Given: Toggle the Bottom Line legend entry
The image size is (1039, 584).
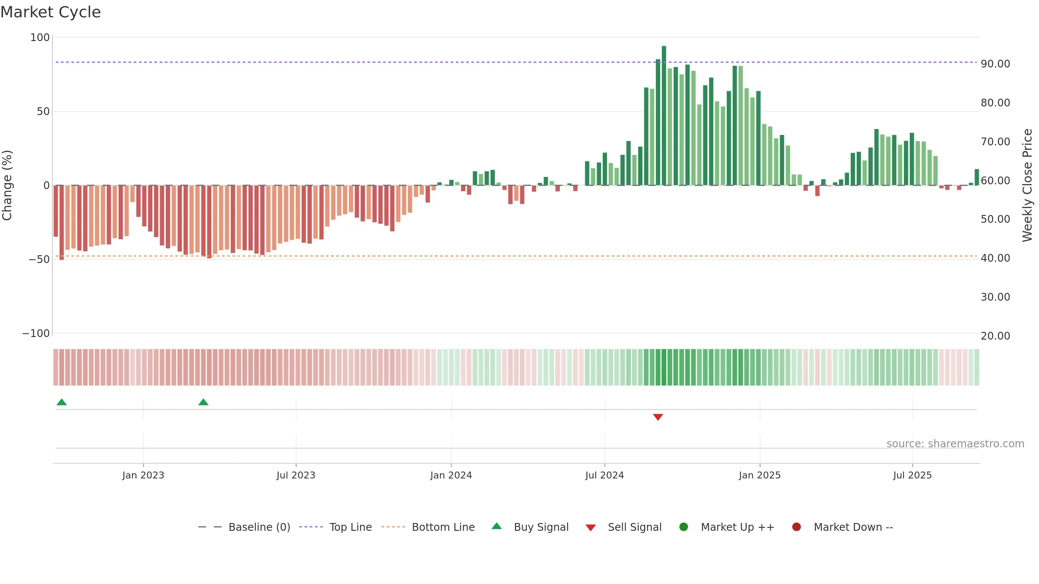Looking at the screenshot, I should click(x=428, y=527).
